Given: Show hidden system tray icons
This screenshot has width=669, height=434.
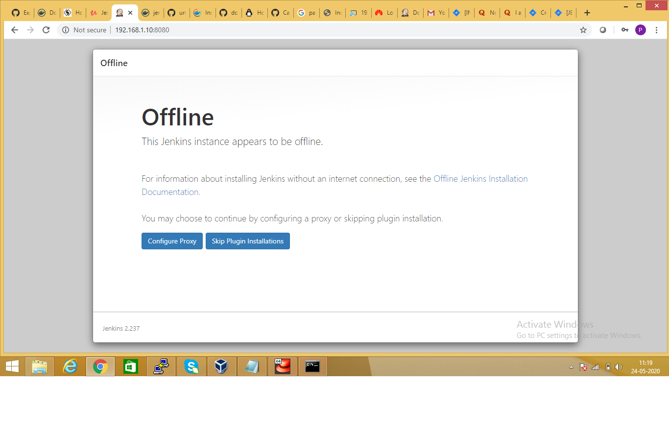Looking at the screenshot, I should pos(571,367).
